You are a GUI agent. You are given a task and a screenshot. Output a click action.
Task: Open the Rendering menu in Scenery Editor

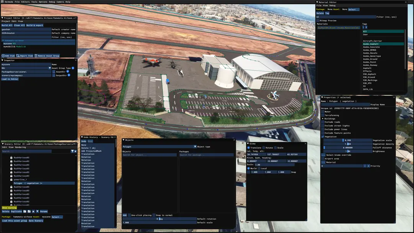pos(20,147)
